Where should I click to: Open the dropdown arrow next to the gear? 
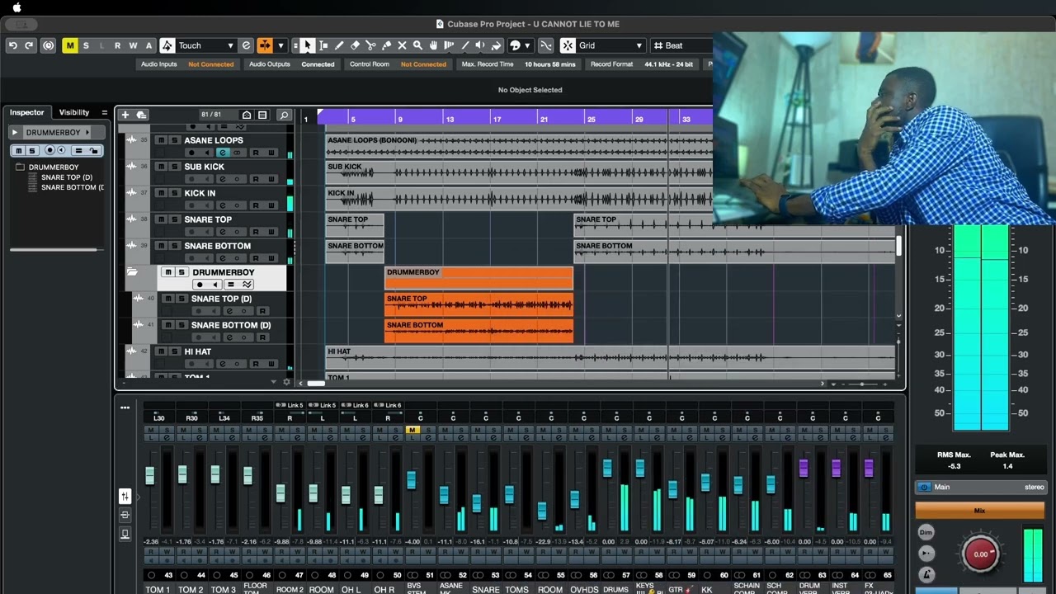pos(274,382)
